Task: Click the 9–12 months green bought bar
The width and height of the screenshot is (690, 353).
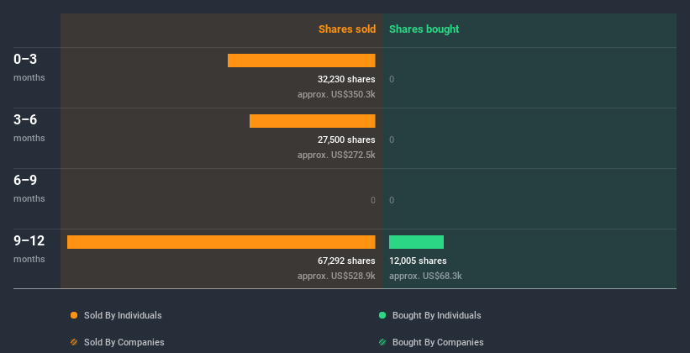Action: point(416,242)
